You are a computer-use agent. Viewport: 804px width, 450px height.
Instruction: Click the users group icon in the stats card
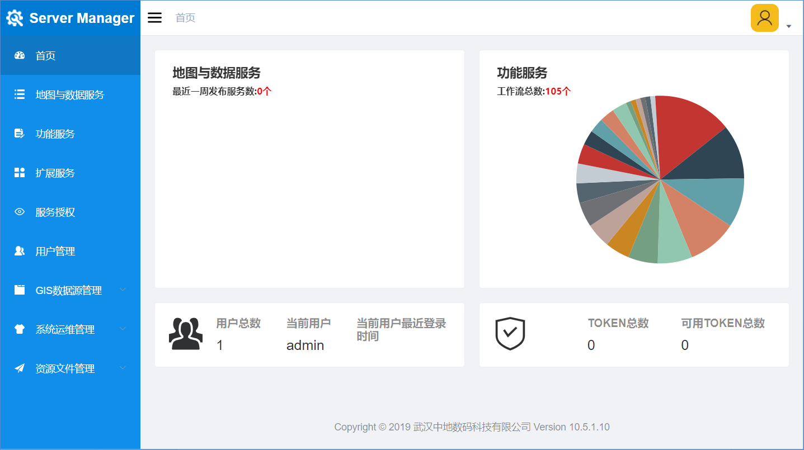[185, 334]
